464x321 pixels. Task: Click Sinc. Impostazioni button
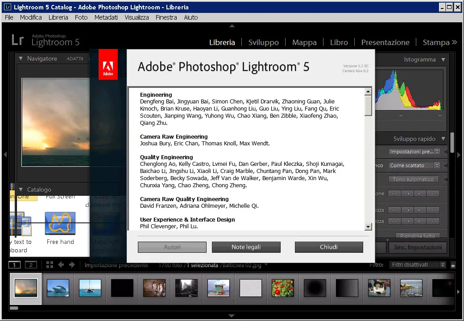pos(418,247)
